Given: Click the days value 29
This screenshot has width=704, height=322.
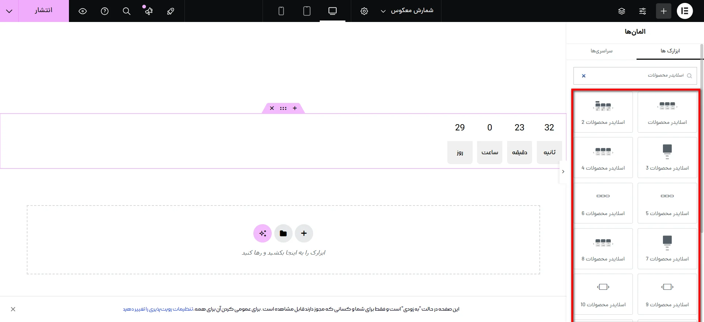Looking at the screenshot, I should [x=460, y=127].
